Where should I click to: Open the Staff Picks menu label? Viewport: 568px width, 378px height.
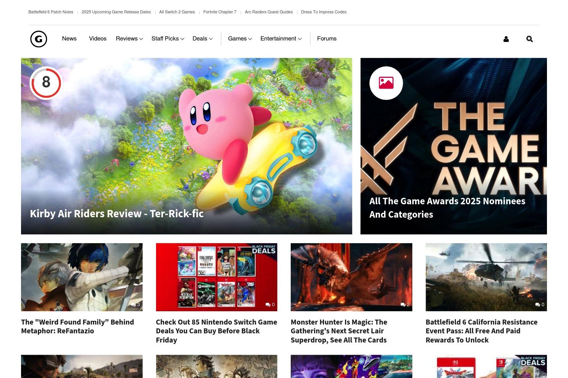pos(165,39)
